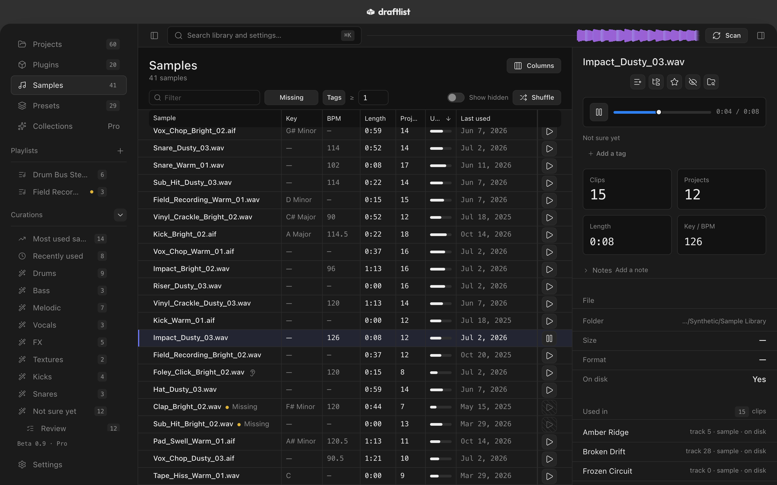Toggle the Show hidden switch

(455, 98)
